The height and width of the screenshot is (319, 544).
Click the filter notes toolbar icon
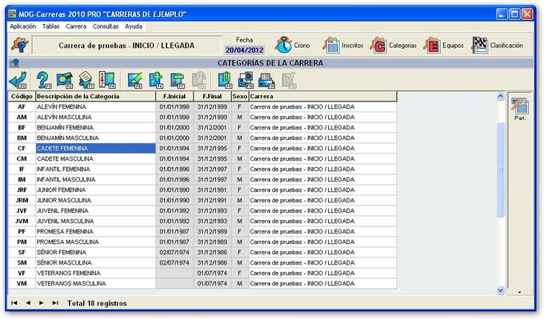86,80
